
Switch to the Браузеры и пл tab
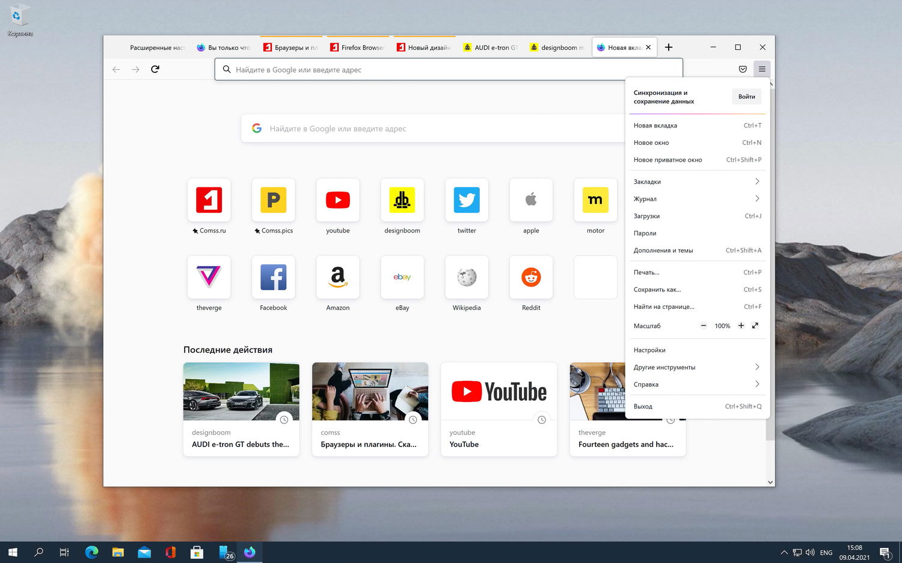291,47
